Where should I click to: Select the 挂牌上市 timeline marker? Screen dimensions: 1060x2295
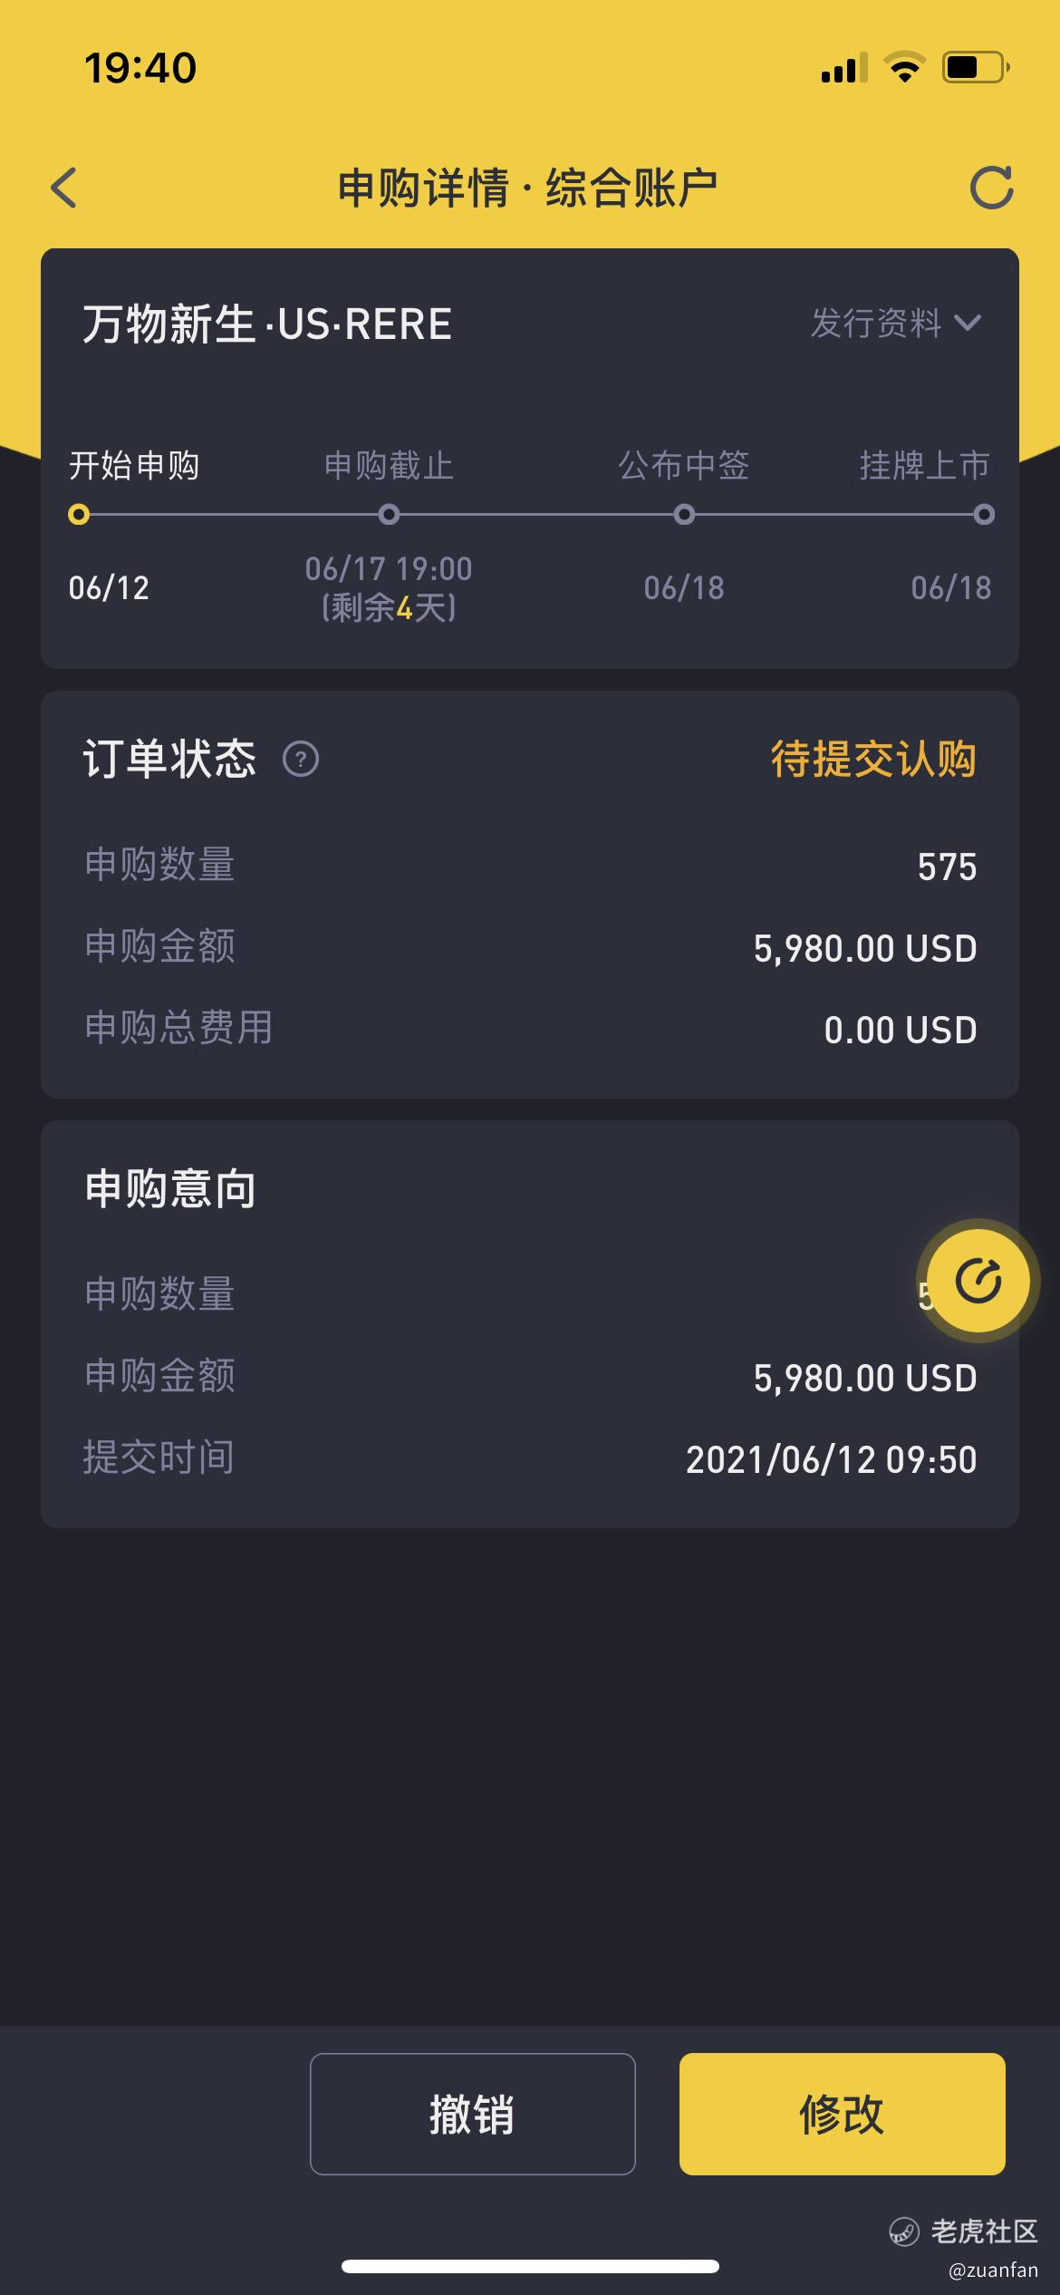coord(984,515)
